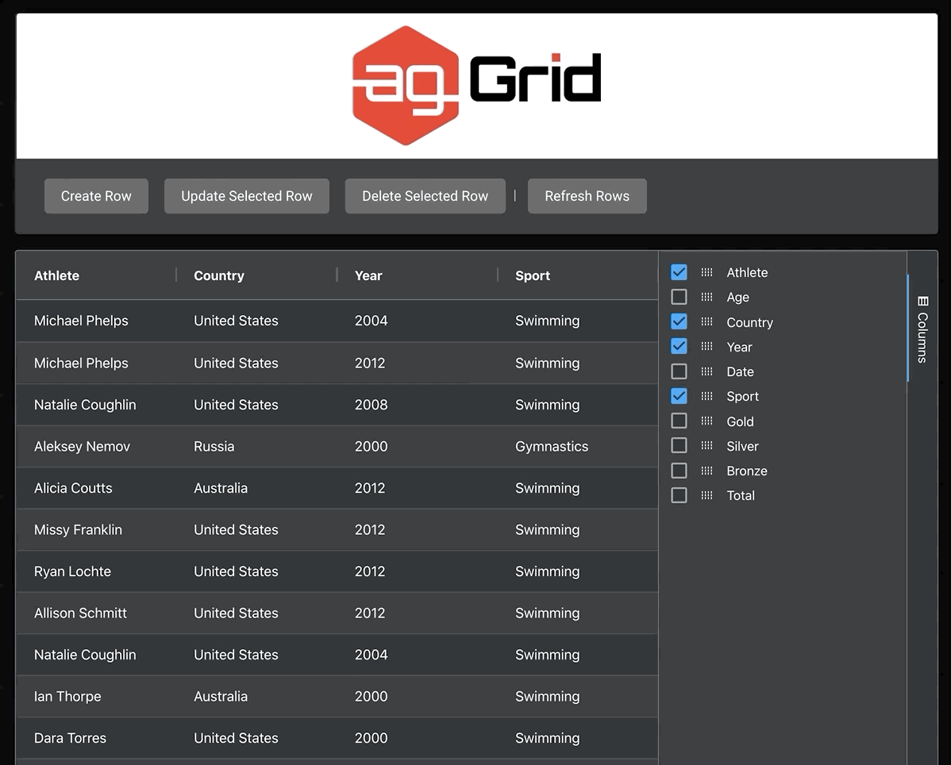Click the Athlete column drag handle icon

coord(707,272)
